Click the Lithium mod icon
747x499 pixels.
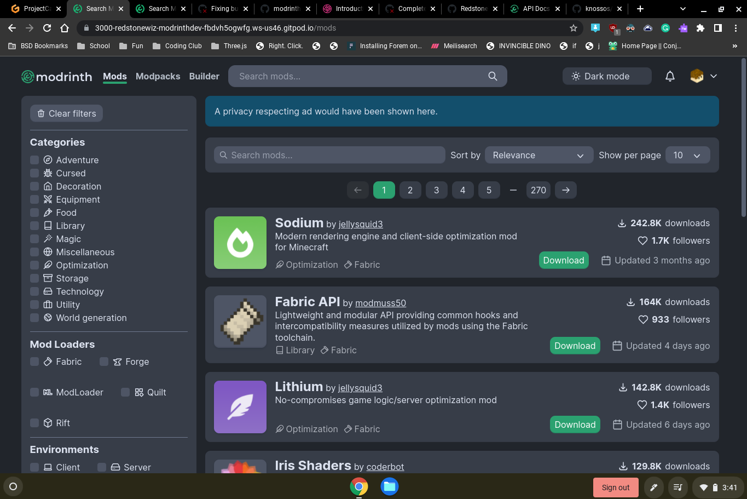[x=240, y=407]
